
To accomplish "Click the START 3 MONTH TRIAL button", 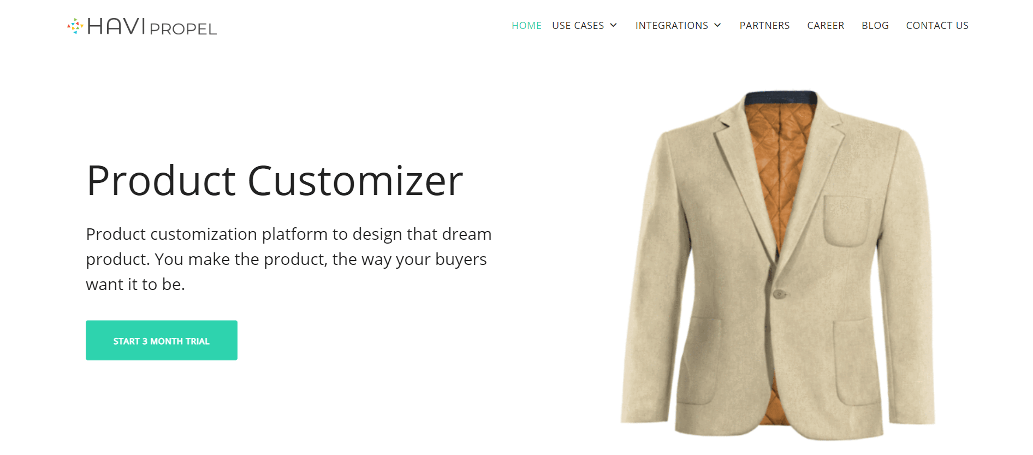I will coord(162,340).
